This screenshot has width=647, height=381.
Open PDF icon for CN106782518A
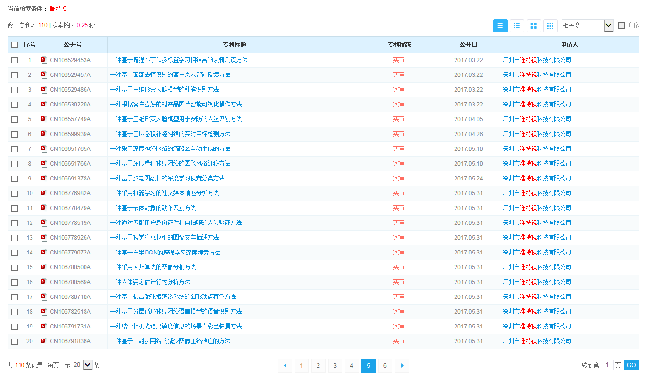click(x=44, y=312)
